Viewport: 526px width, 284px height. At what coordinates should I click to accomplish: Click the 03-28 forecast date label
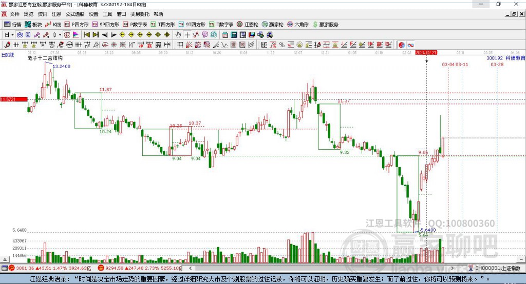click(x=497, y=64)
